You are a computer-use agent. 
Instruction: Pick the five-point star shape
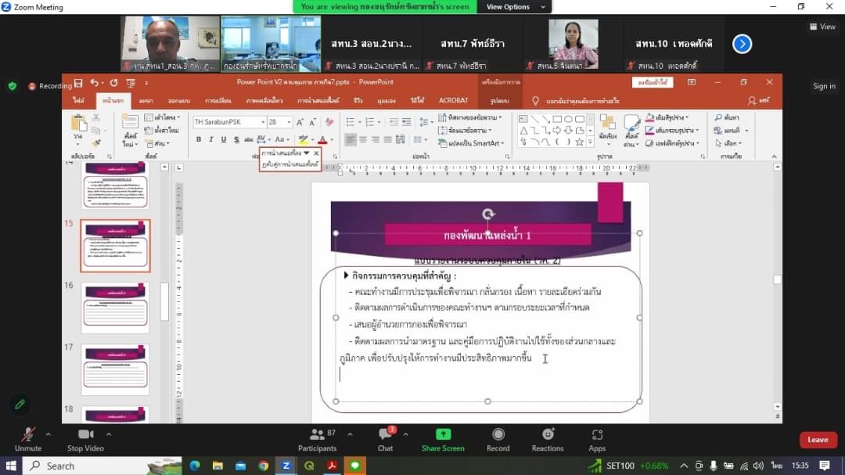click(x=579, y=142)
